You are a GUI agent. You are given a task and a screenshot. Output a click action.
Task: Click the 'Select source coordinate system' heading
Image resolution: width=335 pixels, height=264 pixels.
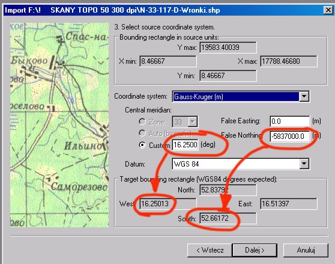pyautogui.click(x=164, y=27)
